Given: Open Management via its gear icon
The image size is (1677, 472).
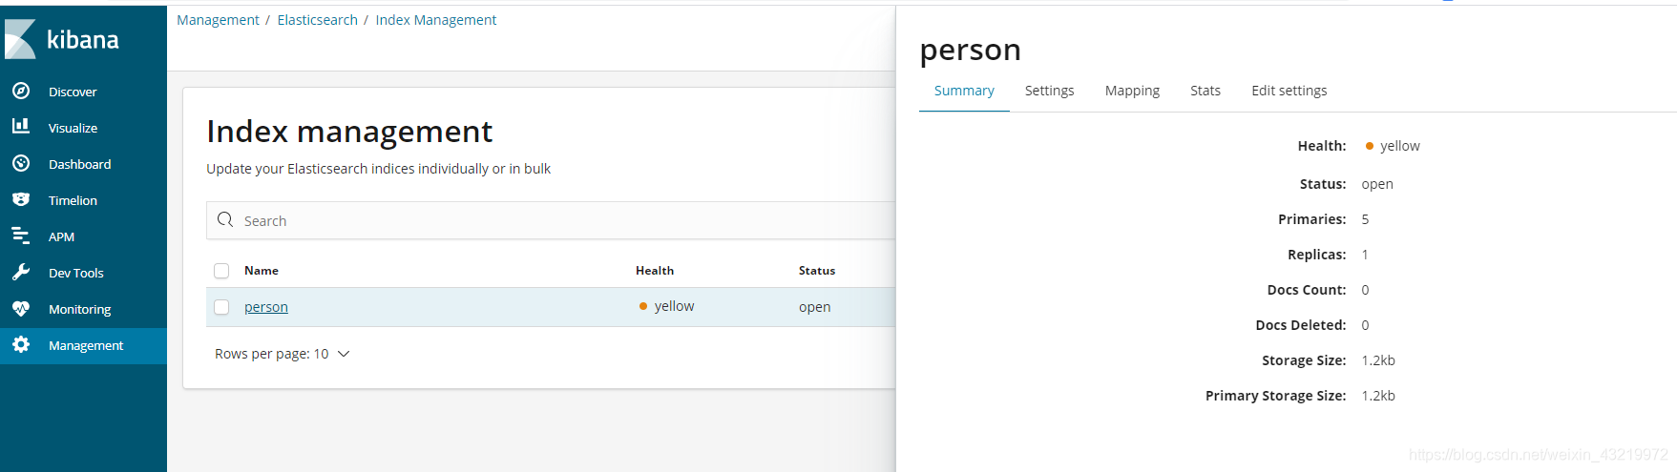Looking at the screenshot, I should coord(21,344).
